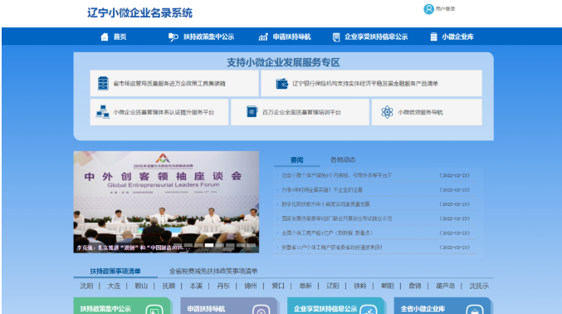Open the carousel caption starting 李克强
Image resolution: width=562 pixels, height=314 pixels.
pos(133,248)
